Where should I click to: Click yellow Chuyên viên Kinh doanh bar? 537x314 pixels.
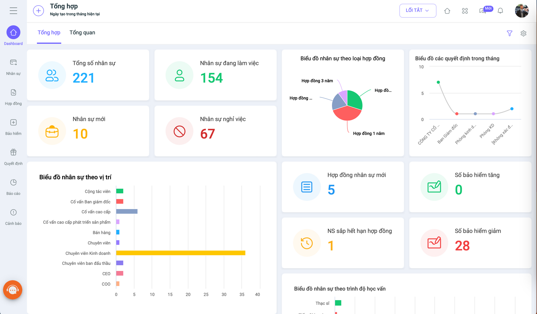point(181,253)
